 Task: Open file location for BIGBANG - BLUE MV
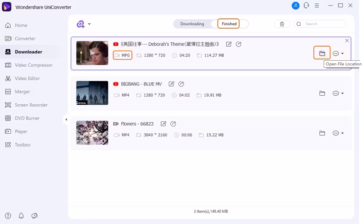(x=322, y=93)
